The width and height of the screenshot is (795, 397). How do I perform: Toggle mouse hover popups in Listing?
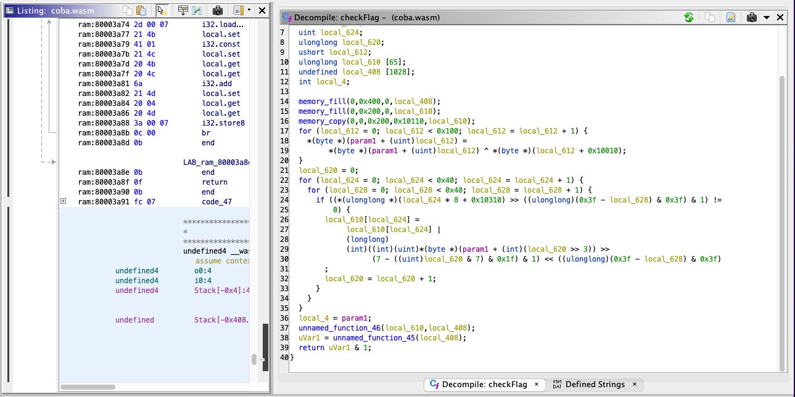click(x=162, y=10)
